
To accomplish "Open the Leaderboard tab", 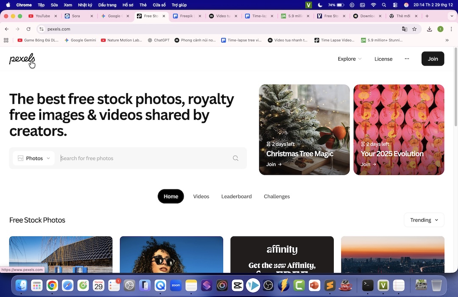I will tap(236, 197).
